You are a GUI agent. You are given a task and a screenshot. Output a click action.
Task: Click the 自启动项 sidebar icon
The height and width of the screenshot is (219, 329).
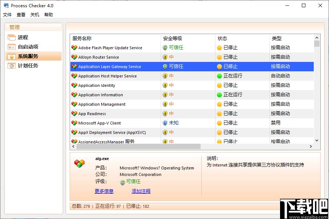12,47
